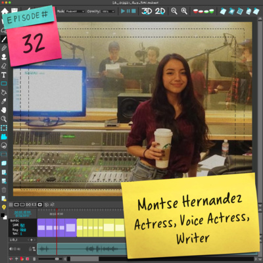Select the dashed rectangular Marquee selection tool
This screenshot has height=263, width=263.
[x=4, y=128]
